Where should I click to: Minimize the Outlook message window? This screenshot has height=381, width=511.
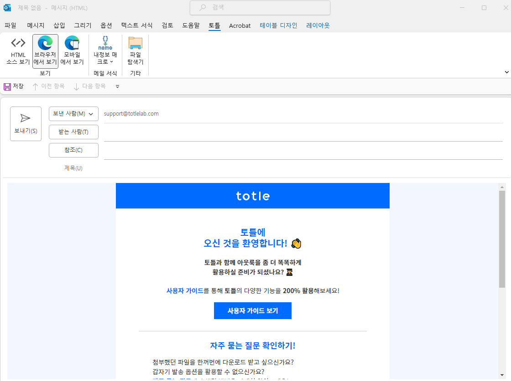click(462, 8)
